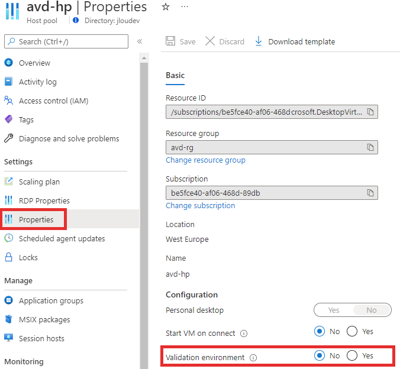Open Session hosts
Viewport: 400px width, 369px height.
pos(41,338)
